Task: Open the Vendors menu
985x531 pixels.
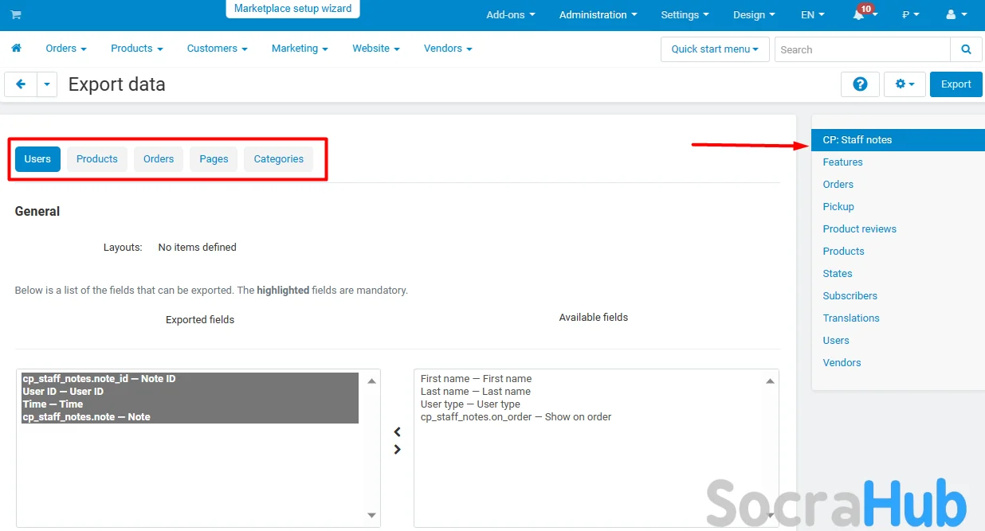Action: (x=448, y=49)
